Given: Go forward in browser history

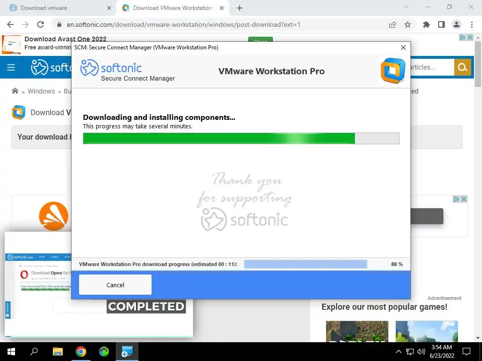Looking at the screenshot, I should coord(25,24).
